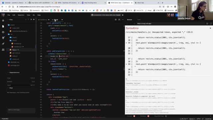The image size is (213, 120).
Task: Open the View menu
Action: (x=28, y=15)
